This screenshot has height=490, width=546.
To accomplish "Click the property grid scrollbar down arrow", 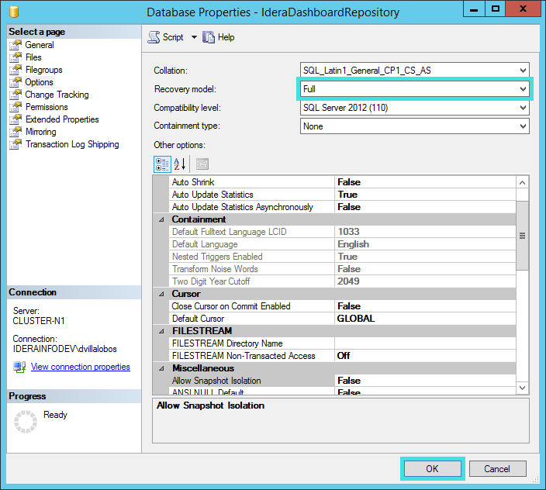I will tap(522, 388).
